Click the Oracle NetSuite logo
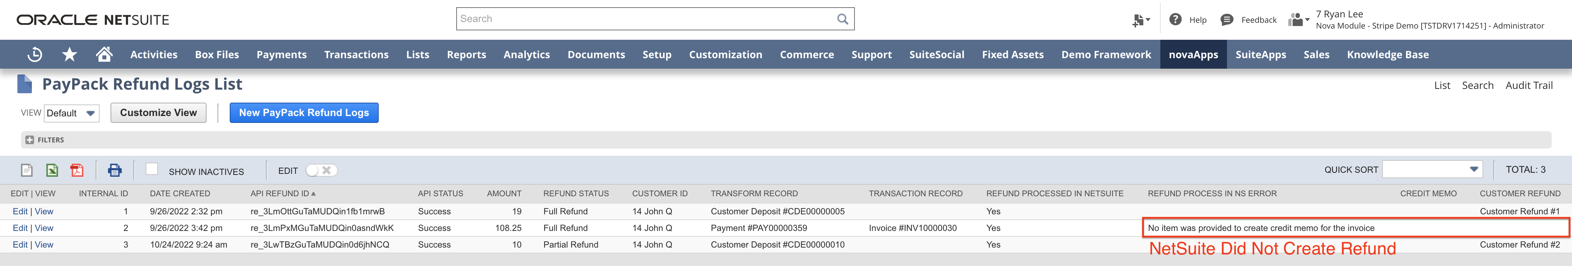This screenshot has width=1572, height=266. tap(93, 20)
